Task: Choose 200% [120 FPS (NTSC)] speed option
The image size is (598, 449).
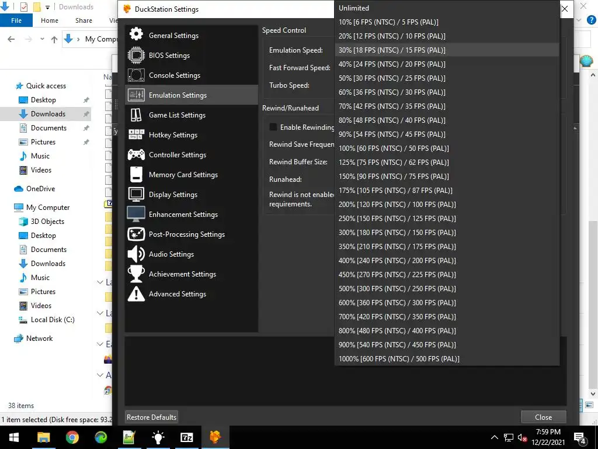Action: (x=447, y=204)
